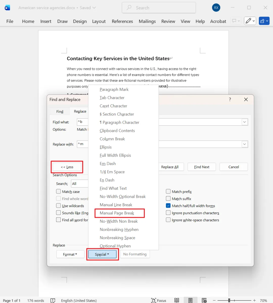This screenshot has width=273, height=303.
Task: Switch to Focus mode in status bar
Action: coord(159,300)
